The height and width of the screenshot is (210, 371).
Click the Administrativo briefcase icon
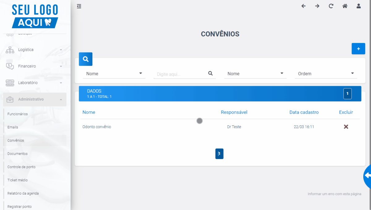[x=10, y=99]
